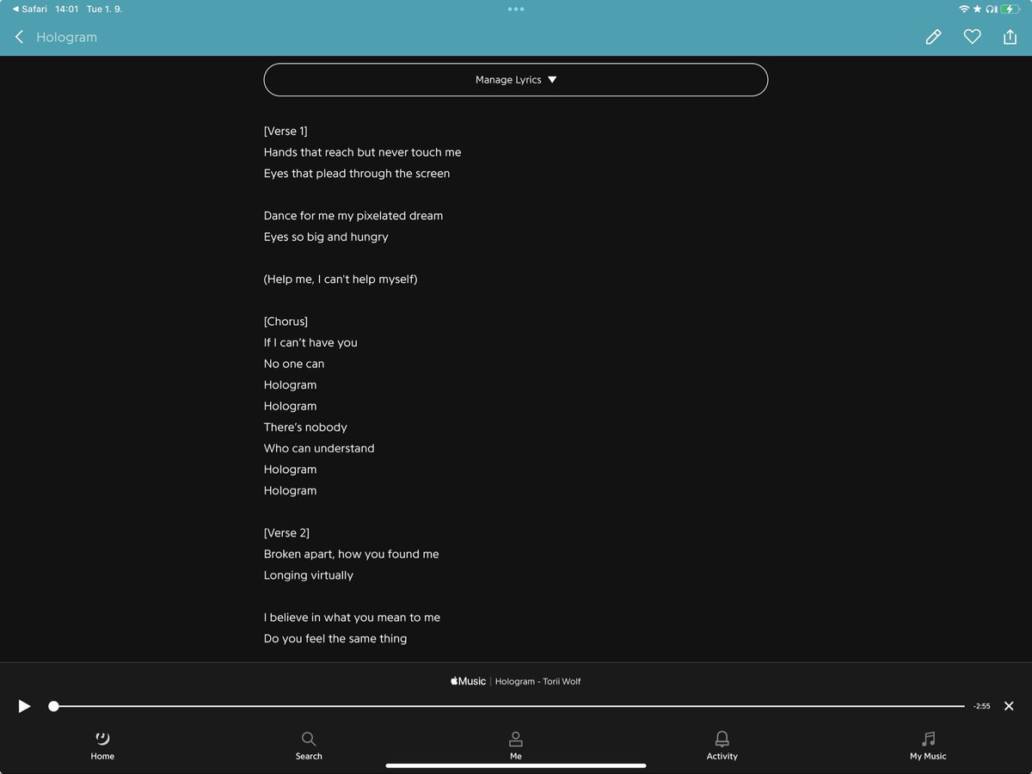Viewport: 1032px width, 774px height.
Task: Switch to the Me tab
Action: point(516,746)
